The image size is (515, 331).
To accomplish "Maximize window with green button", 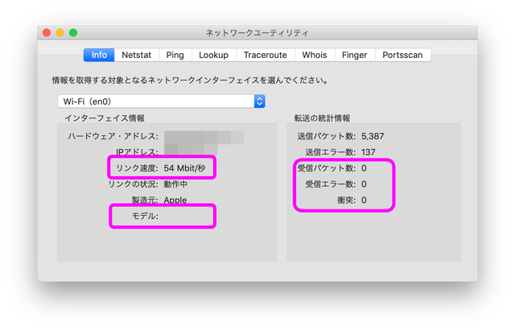I will tap(73, 33).
